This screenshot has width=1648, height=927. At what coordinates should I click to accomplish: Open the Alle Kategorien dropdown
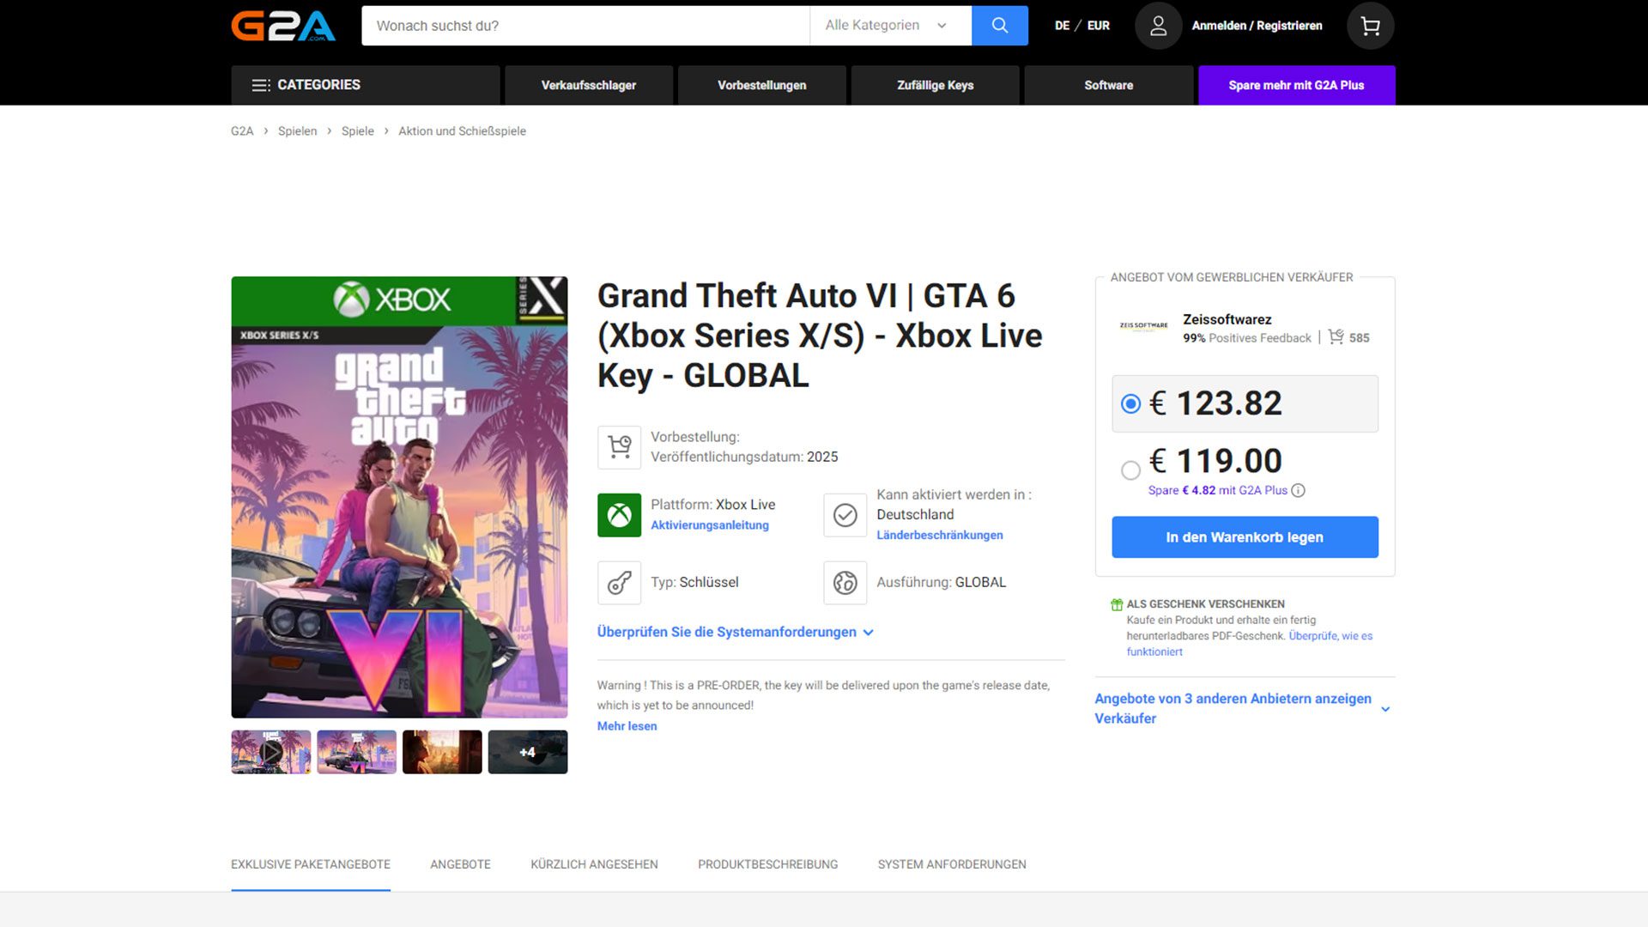coord(889,26)
